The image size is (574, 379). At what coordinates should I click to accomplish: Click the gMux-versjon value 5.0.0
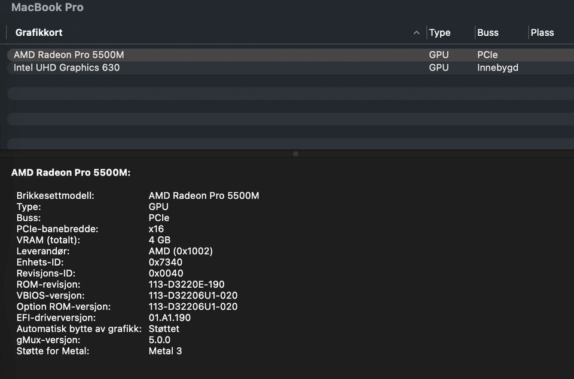(x=160, y=340)
